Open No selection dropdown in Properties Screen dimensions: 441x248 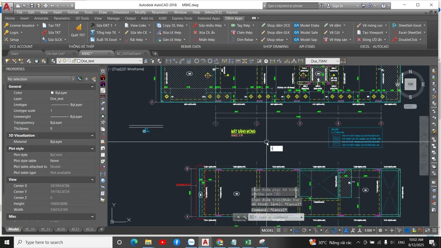(x=73, y=79)
